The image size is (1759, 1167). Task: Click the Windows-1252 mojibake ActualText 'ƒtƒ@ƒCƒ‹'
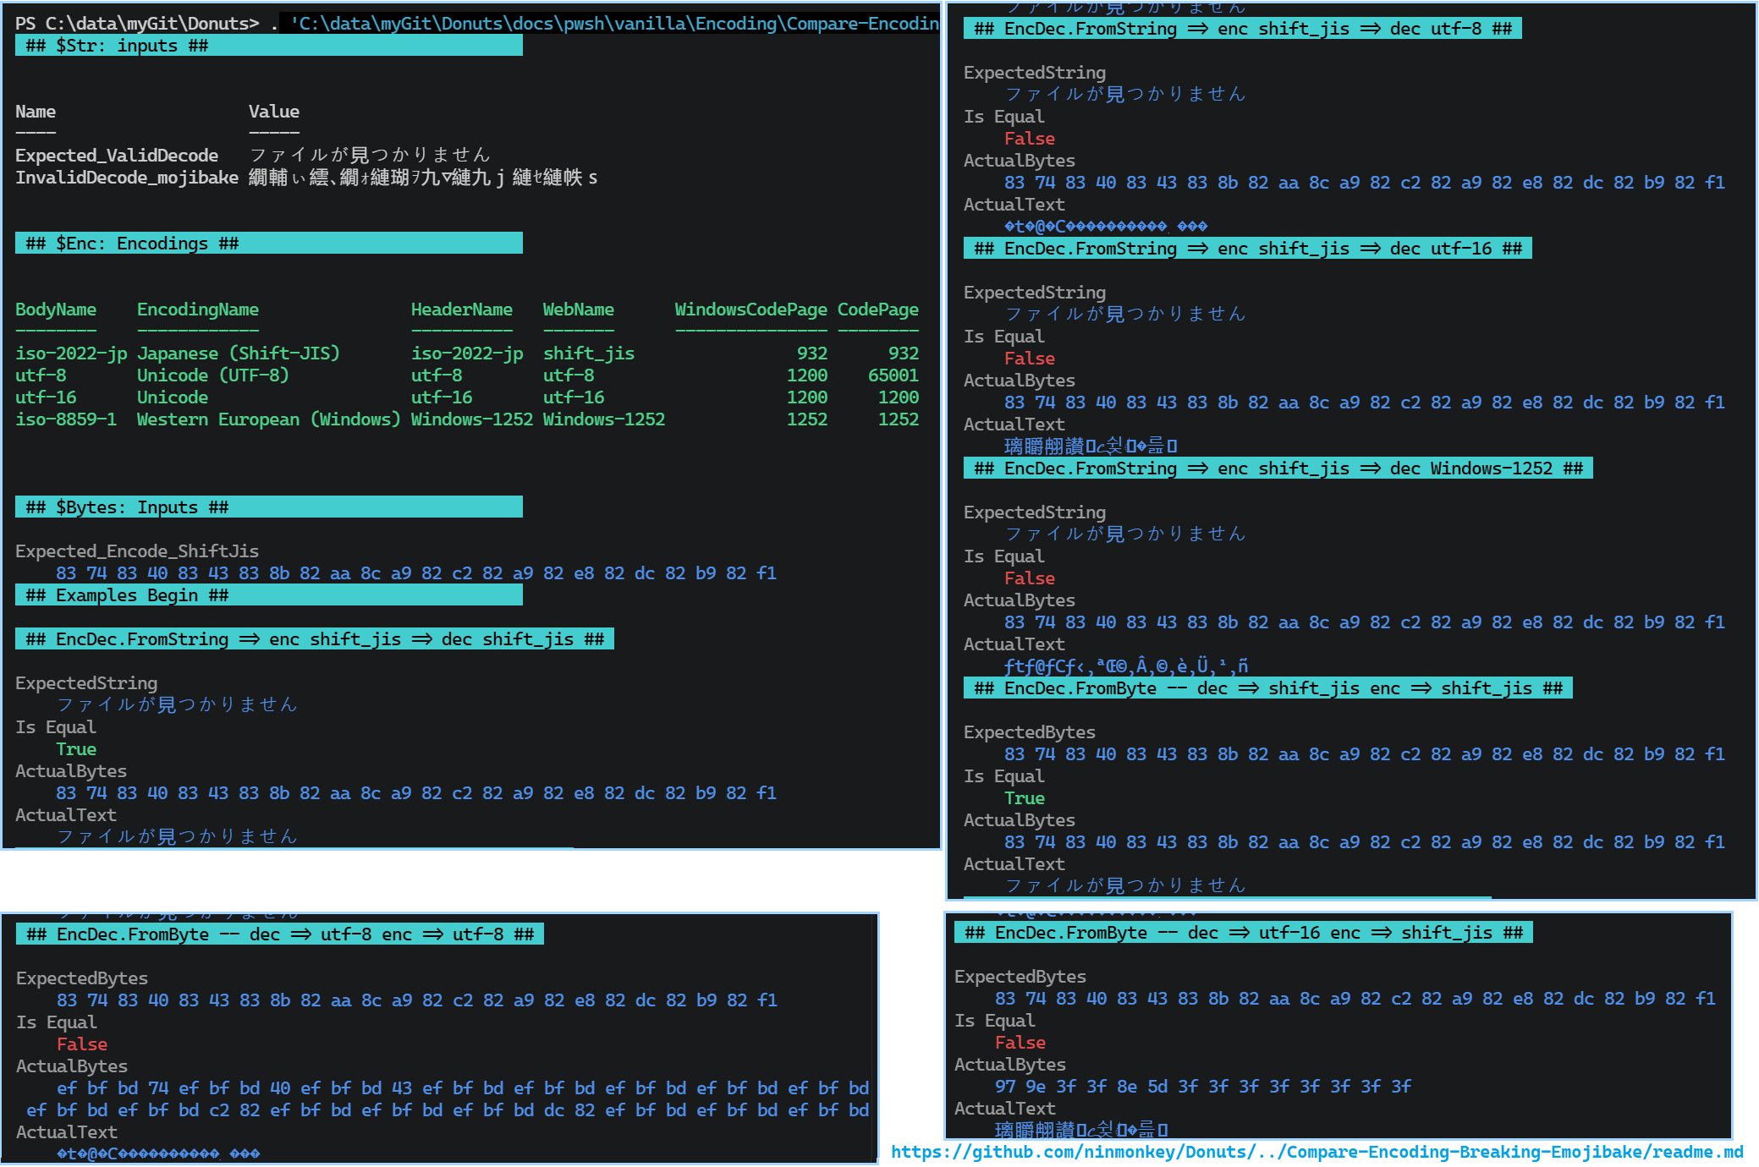(x=1126, y=666)
